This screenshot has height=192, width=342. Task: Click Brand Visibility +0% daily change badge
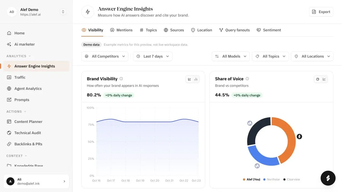tap(119, 95)
